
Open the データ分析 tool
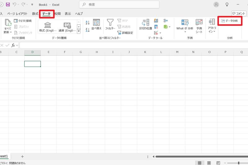(230, 21)
